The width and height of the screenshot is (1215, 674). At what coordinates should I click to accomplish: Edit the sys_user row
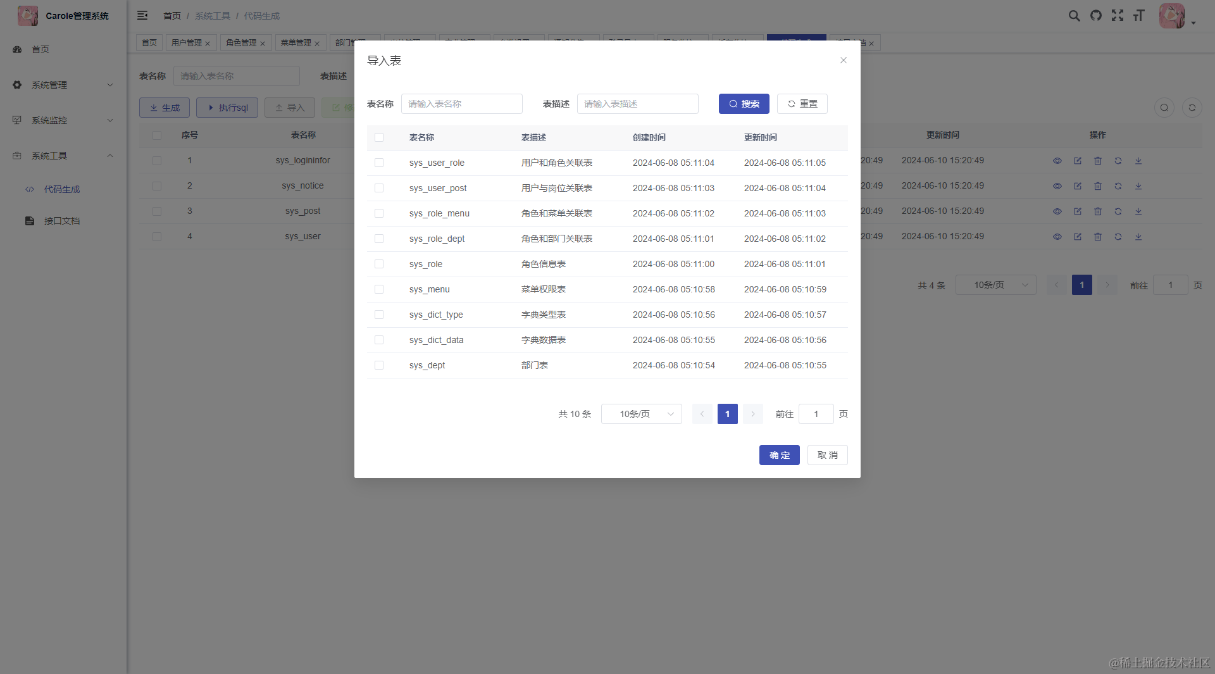pos(1078,237)
